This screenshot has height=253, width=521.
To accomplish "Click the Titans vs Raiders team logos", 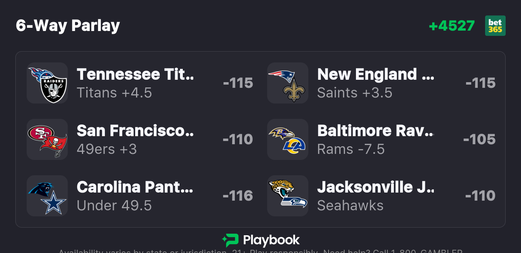I will [47, 83].
